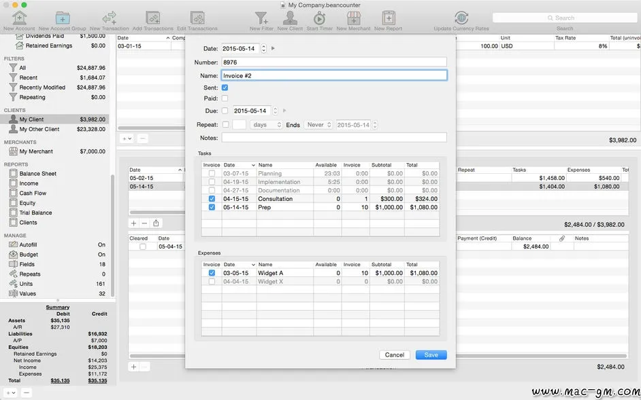The width and height of the screenshot is (641, 400).
Task: Click the invoice Date stepper arrows
Action: click(x=263, y=49)
